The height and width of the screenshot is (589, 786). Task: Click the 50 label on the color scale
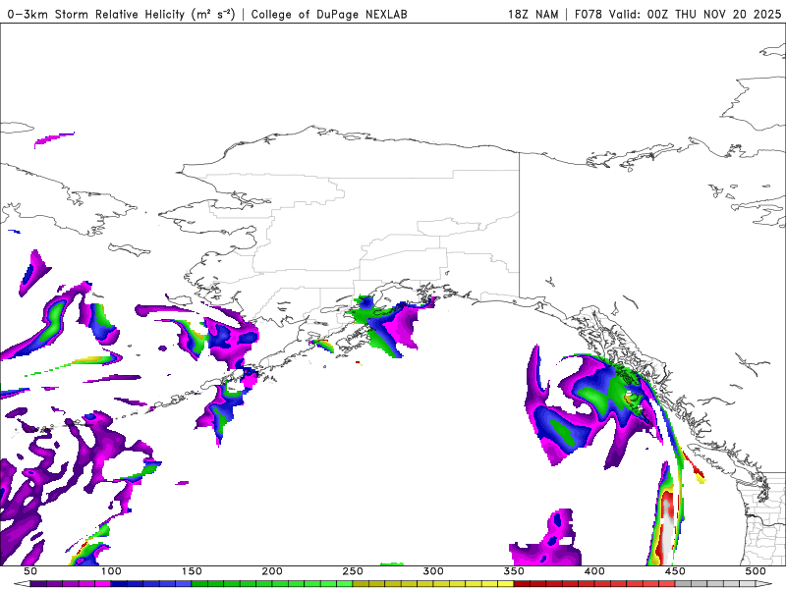point(30,571)
